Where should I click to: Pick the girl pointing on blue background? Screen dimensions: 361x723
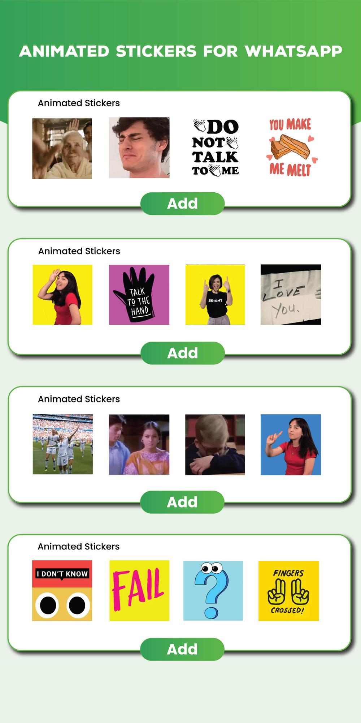(291, 445)
